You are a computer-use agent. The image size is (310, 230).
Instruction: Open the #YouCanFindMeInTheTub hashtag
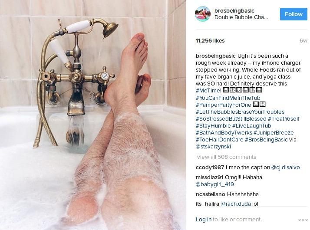tap(228, 98)
